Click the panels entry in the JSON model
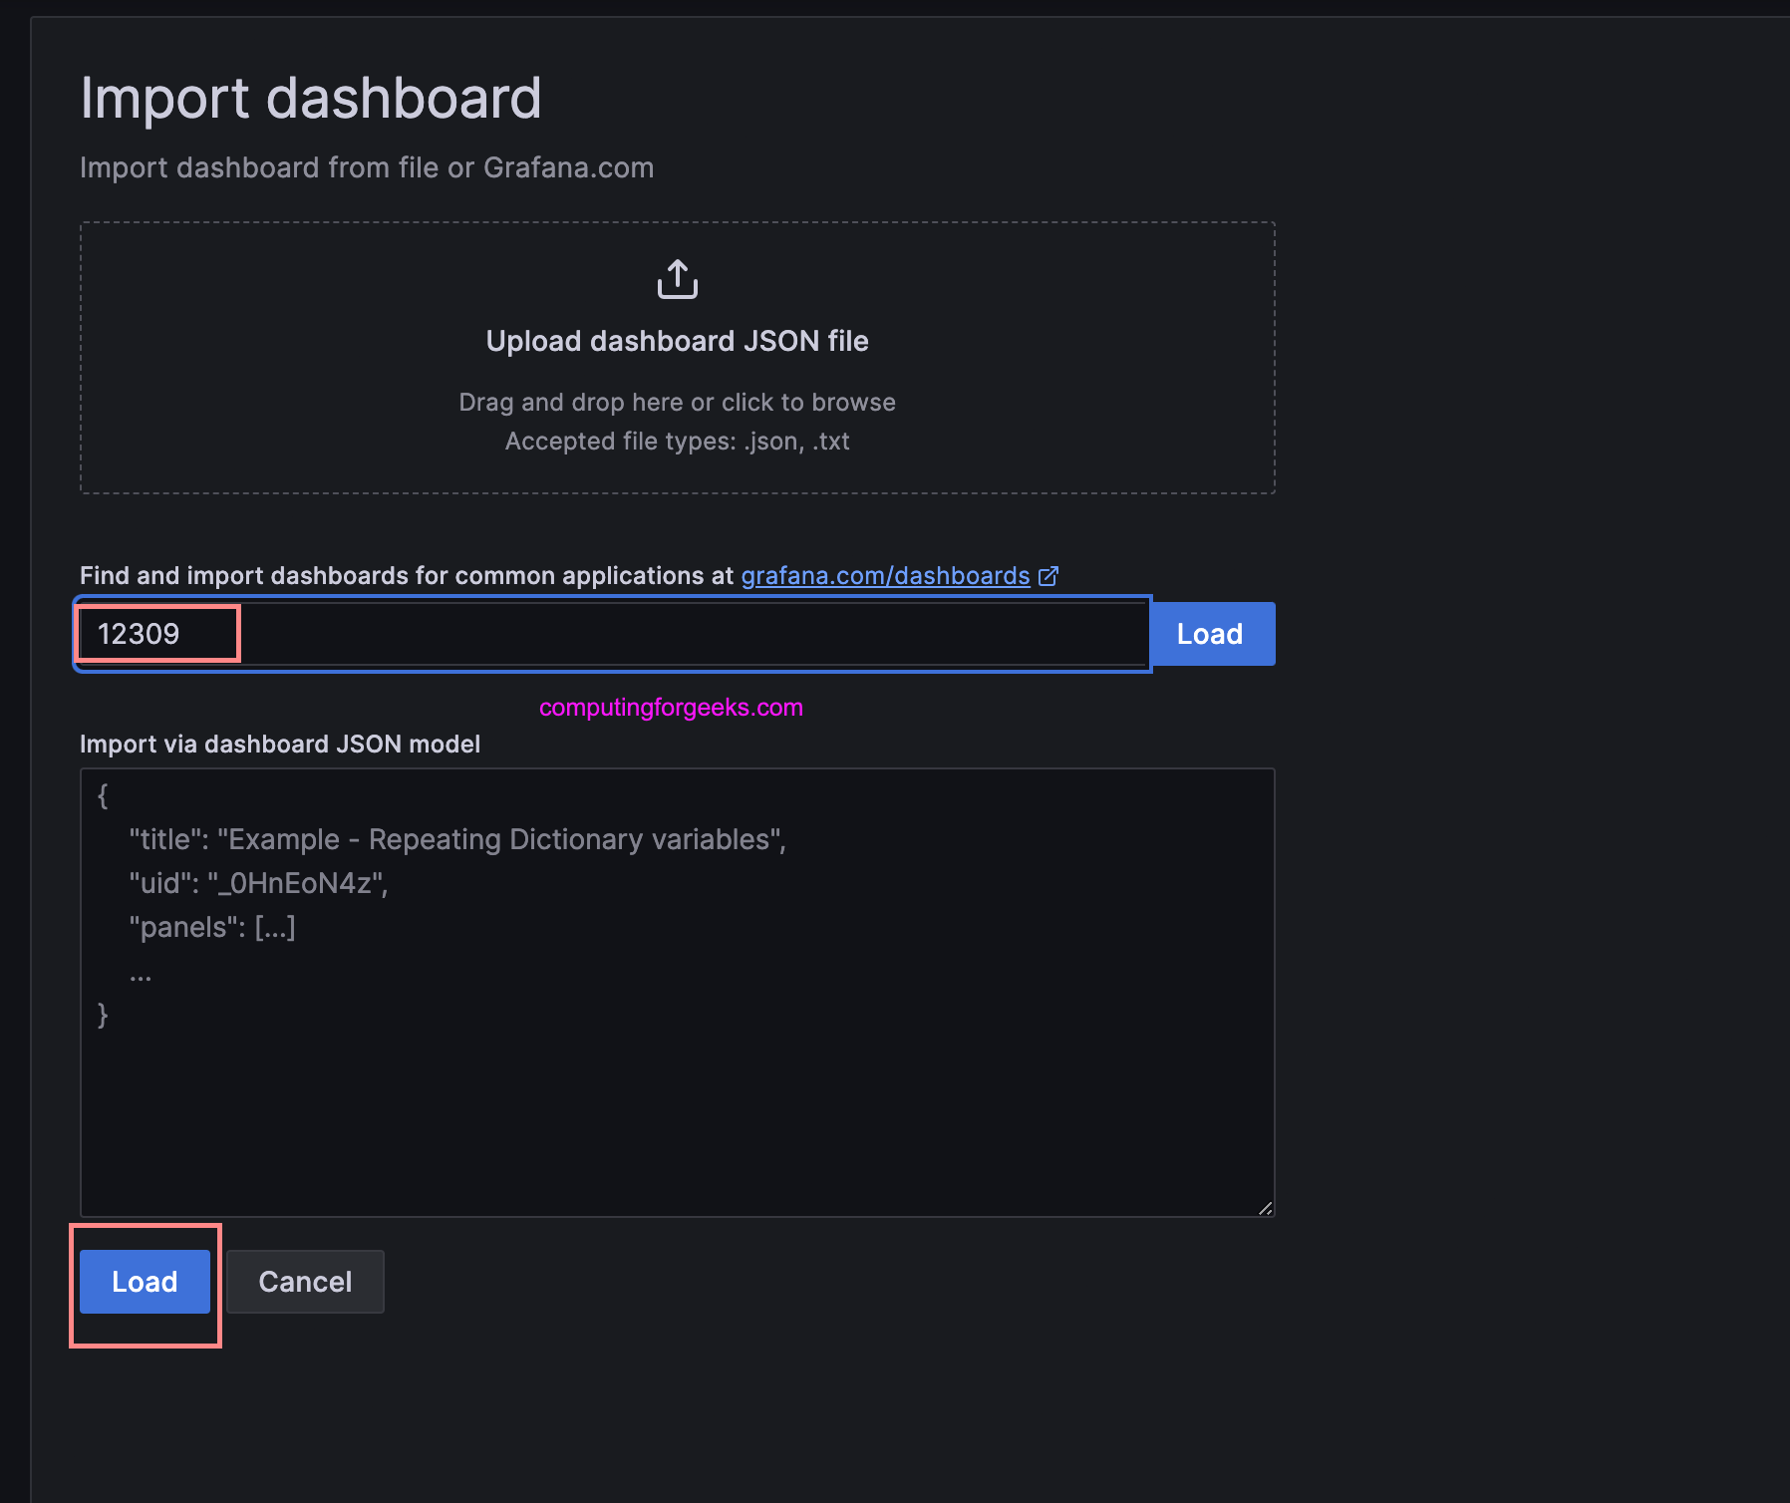Screen dimensions: 1790x1503 [x=211, y=926]
